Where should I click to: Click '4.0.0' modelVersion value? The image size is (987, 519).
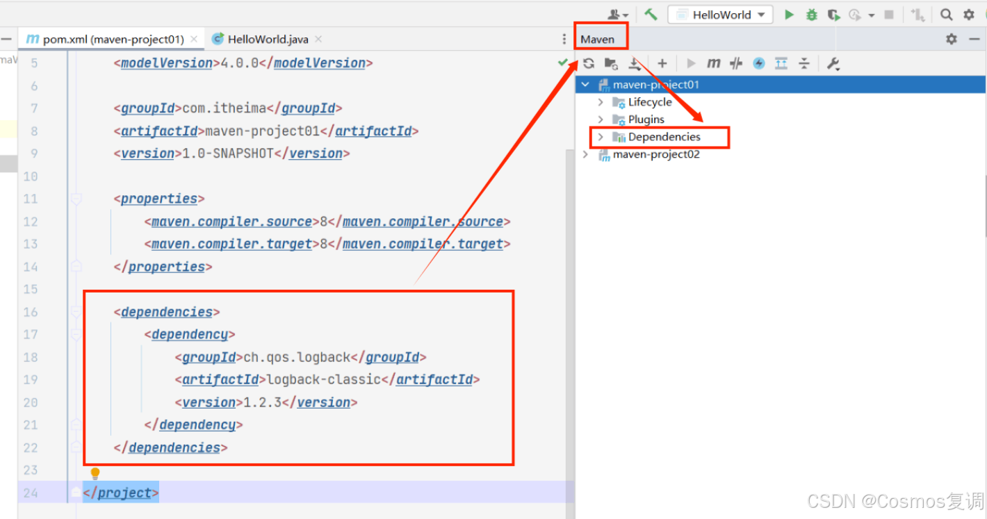[x=240, y=63]
